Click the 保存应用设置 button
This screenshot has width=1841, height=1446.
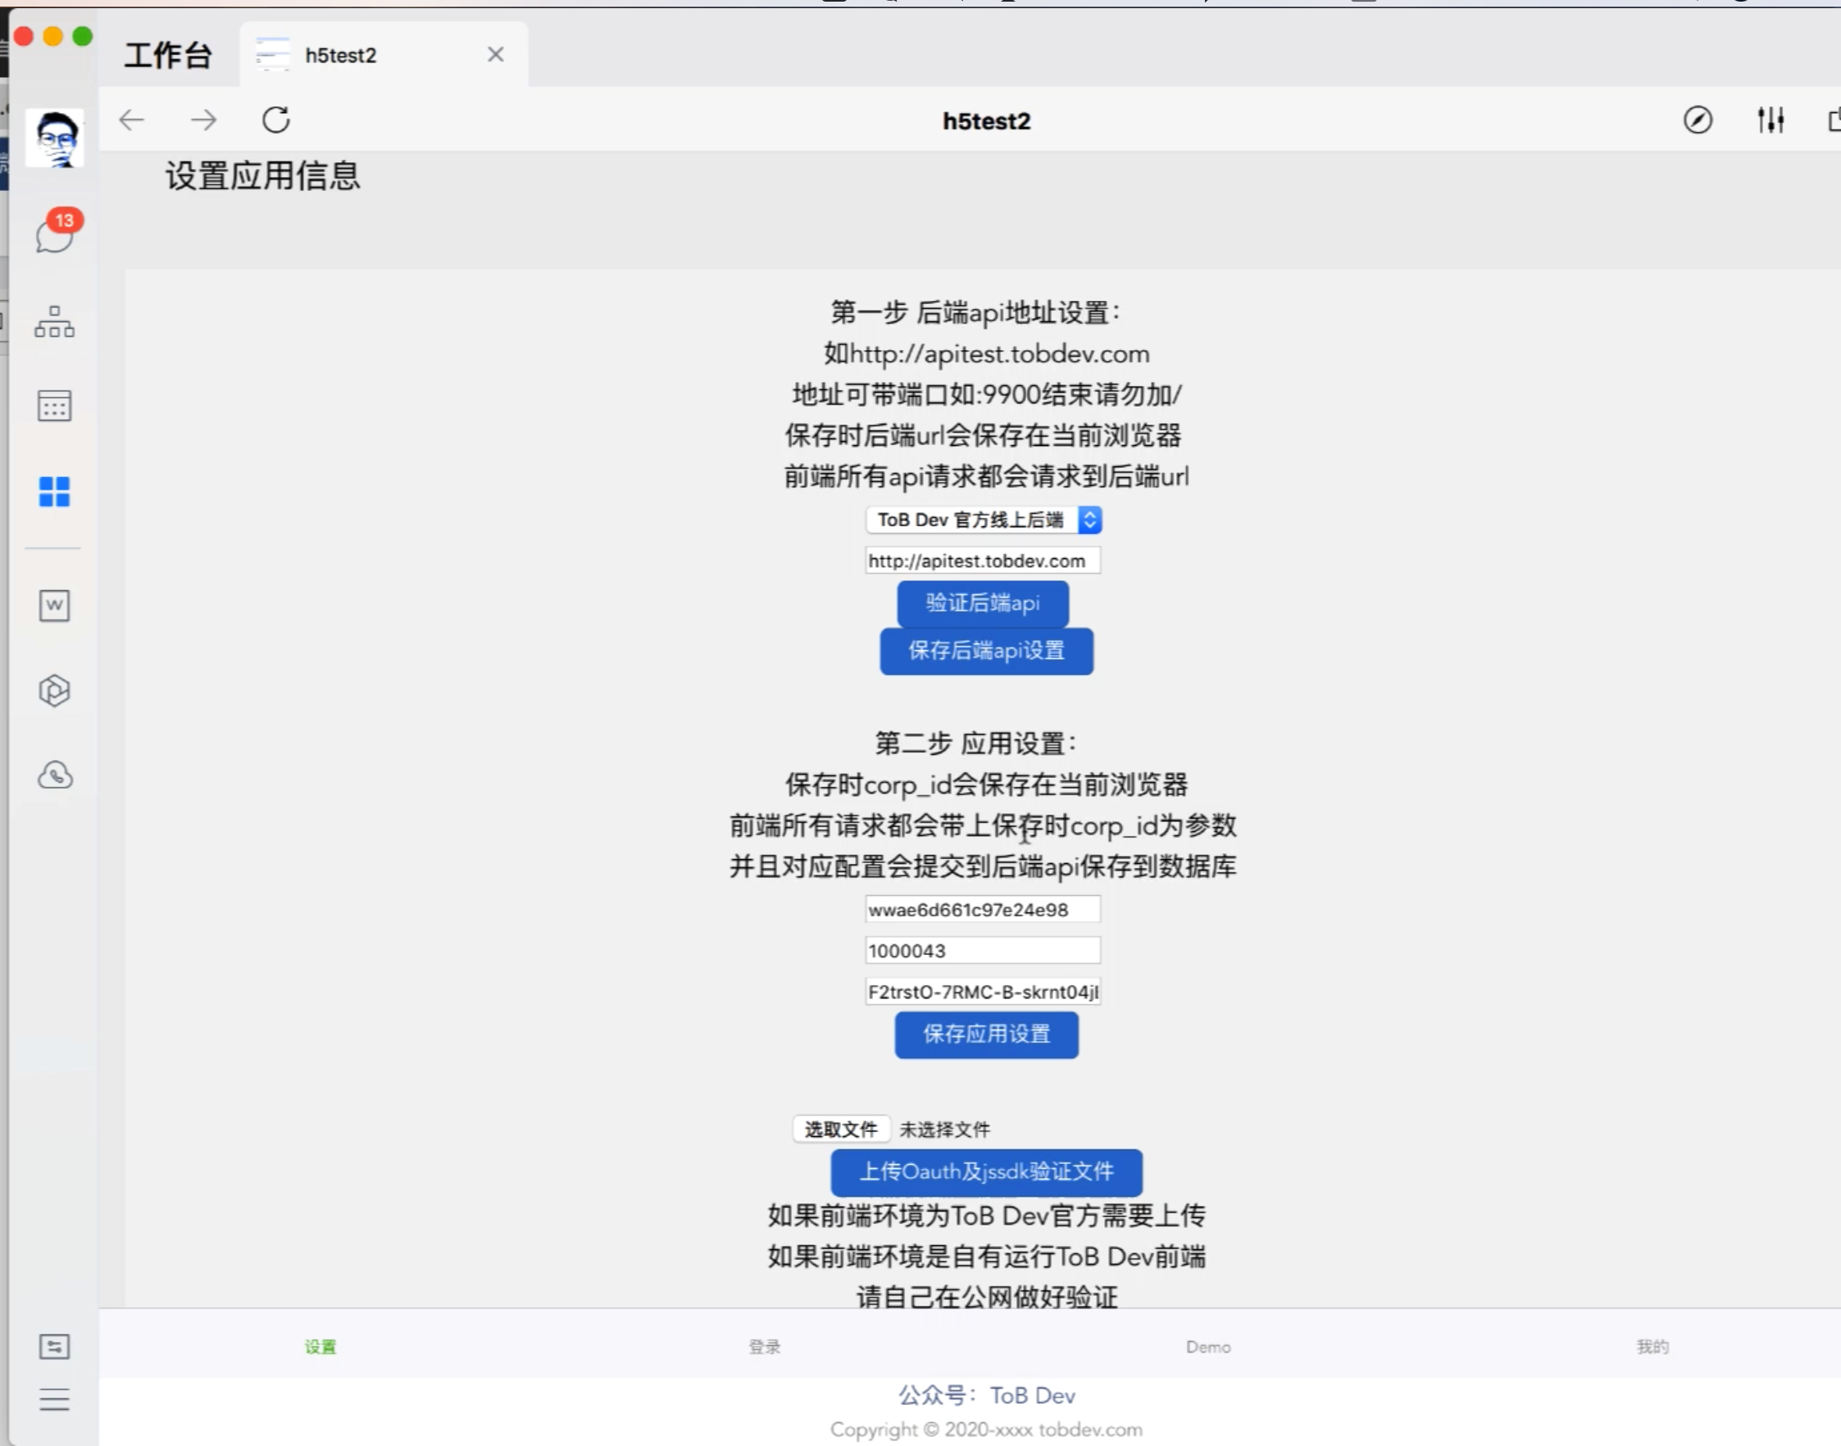[x=986, y=1034]
